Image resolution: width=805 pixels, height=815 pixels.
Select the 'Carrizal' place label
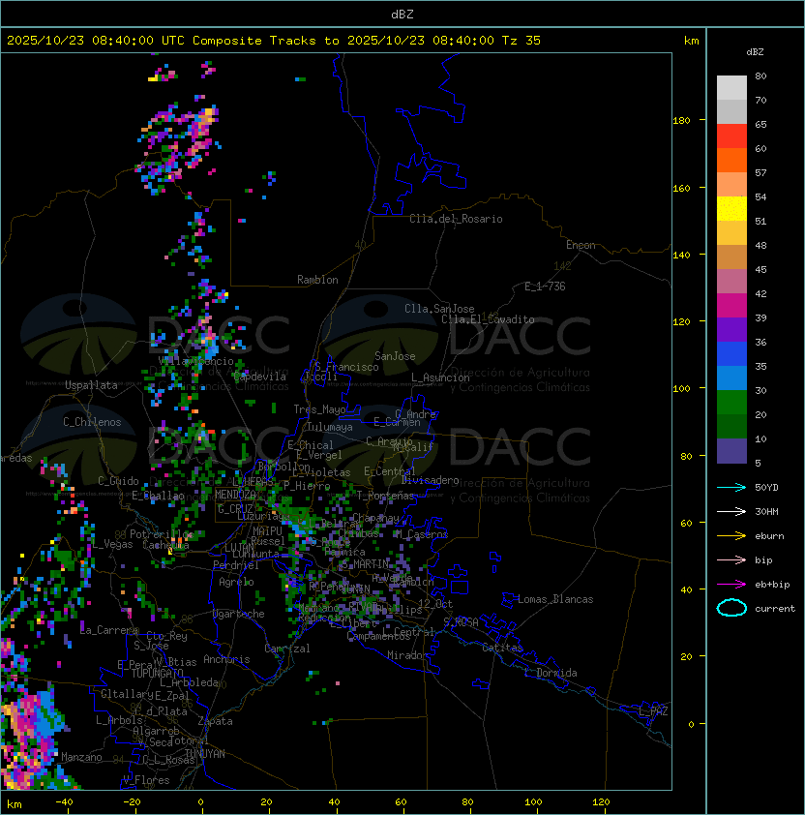coord(286,649)
